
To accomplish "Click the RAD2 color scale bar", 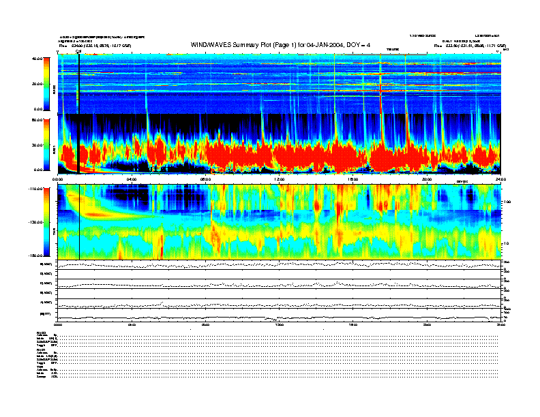I will (x=46, y=83).
